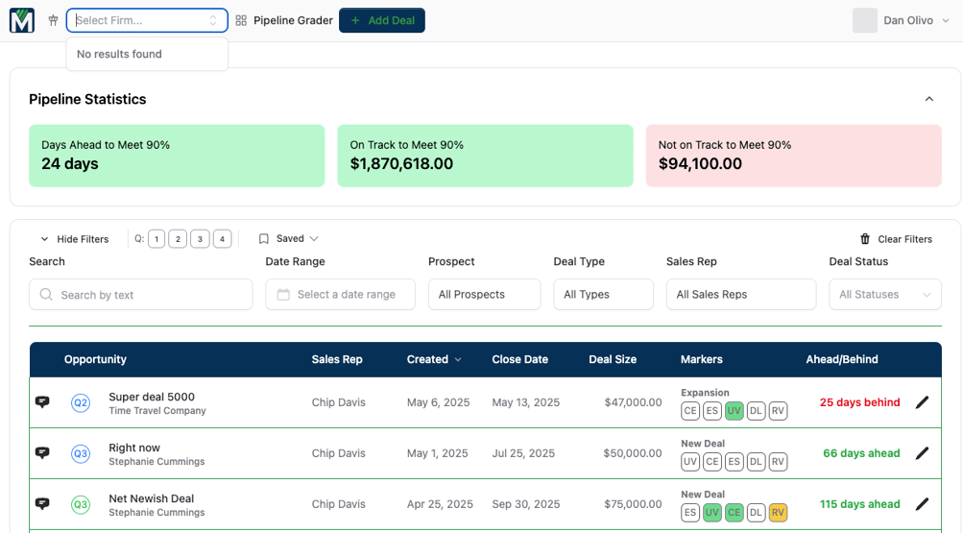This screenshot has width=963, height=533.
Task: Toggle ES marker on Super deal 5000
Action: coord(711,411)
